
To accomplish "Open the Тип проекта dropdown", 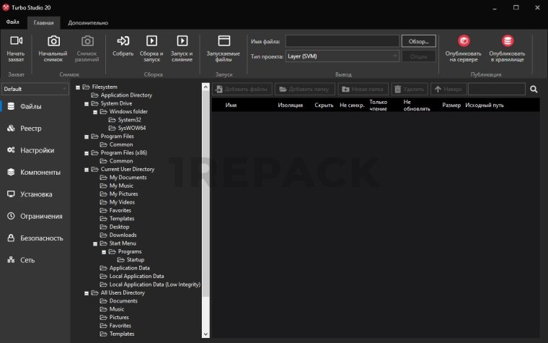I will coord(342,56).
